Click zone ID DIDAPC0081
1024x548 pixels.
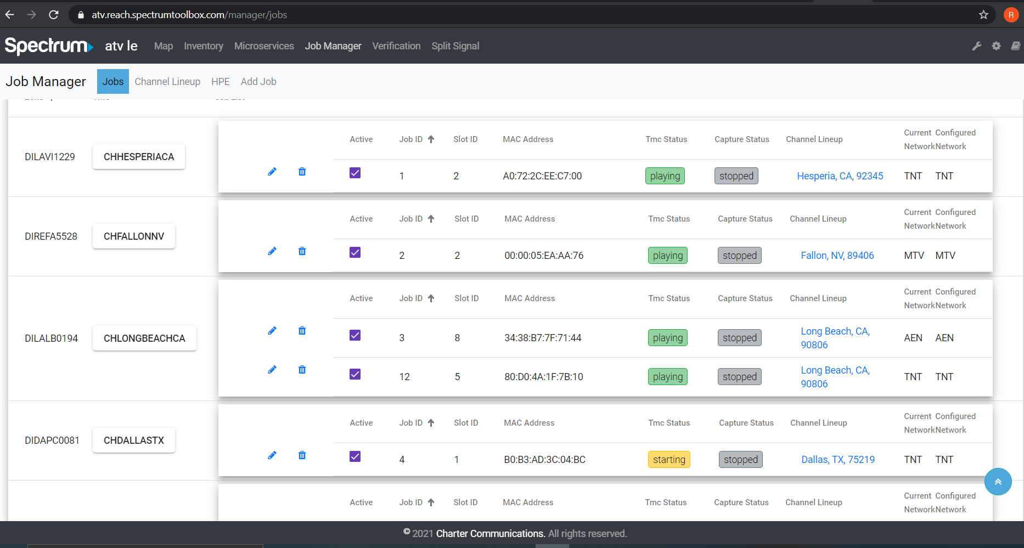click(52, 440)
